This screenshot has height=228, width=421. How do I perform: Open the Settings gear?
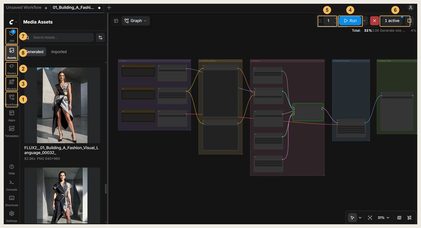(11, 216)
